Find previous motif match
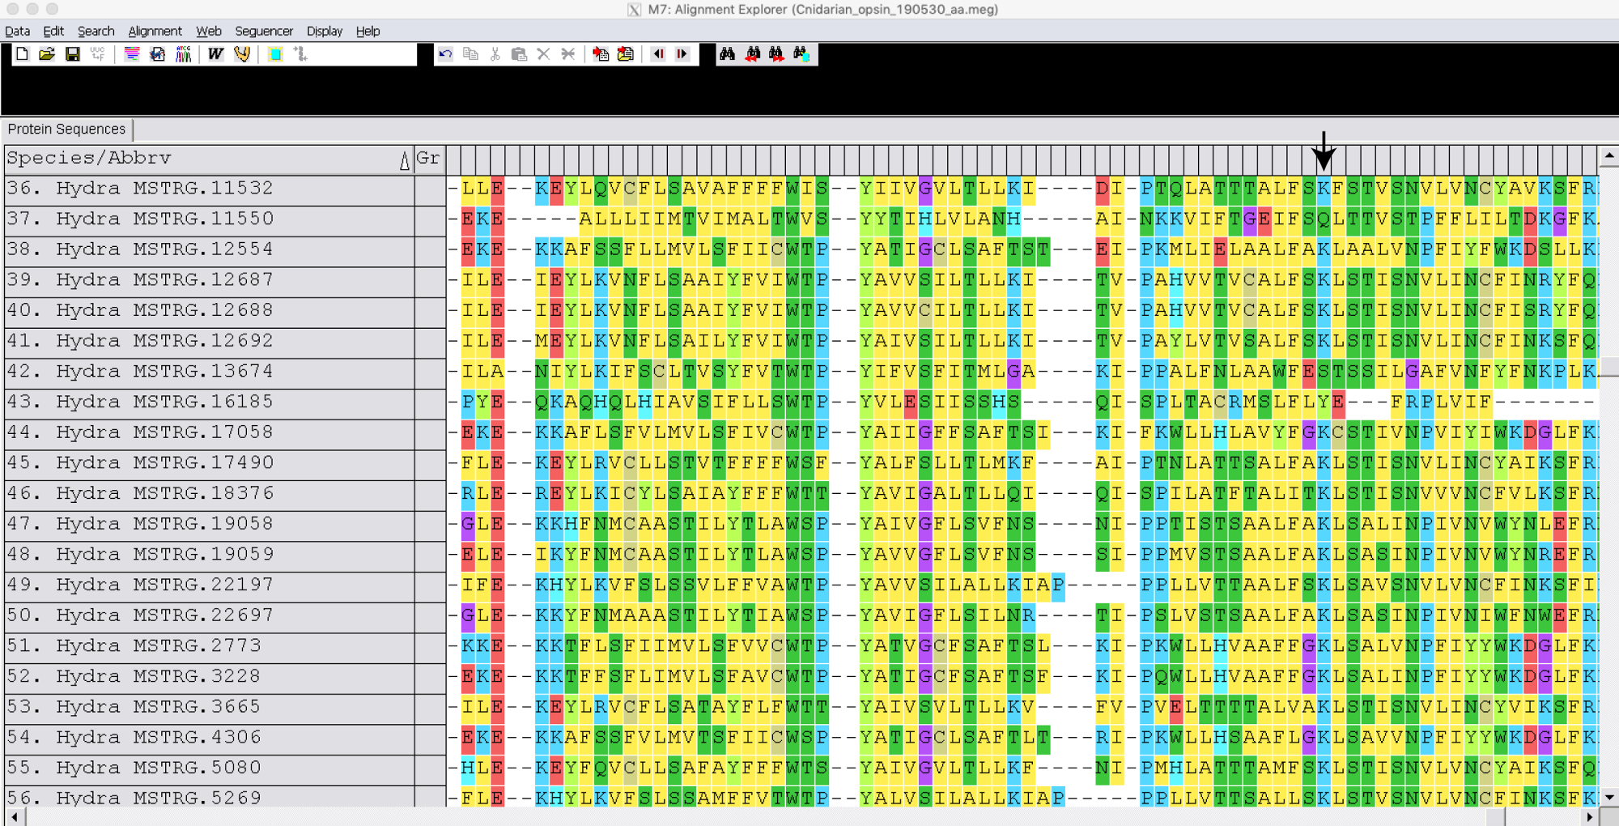This screenshot has height=826, width=1619. pyautogui.click(x=753, y=54)
